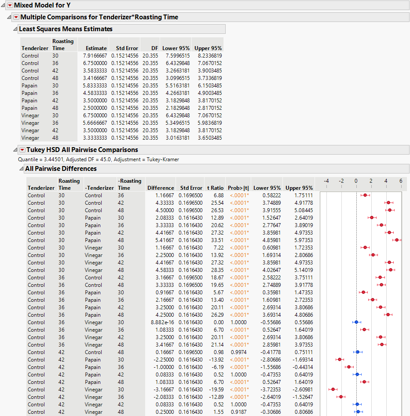
Task: Click red plot marker in the 5.41667 difference row
Action: pyautogui.click(x=397, y=240)
